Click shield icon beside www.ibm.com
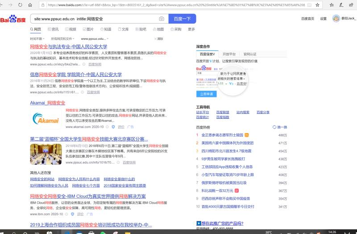The image size is (357, 234). pyautogui.click(x=72, y=214)
